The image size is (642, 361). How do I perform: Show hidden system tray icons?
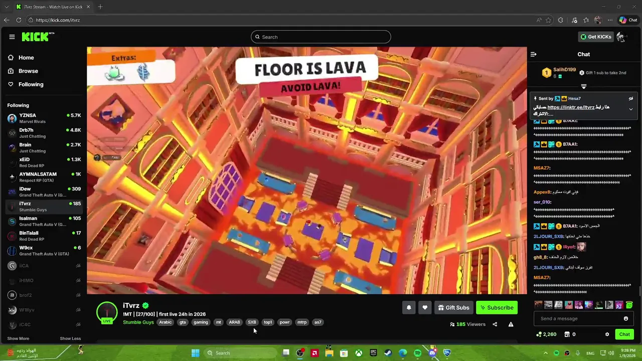(x=546, y=353)
